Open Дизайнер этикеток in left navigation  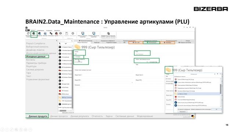click(35, 50)
